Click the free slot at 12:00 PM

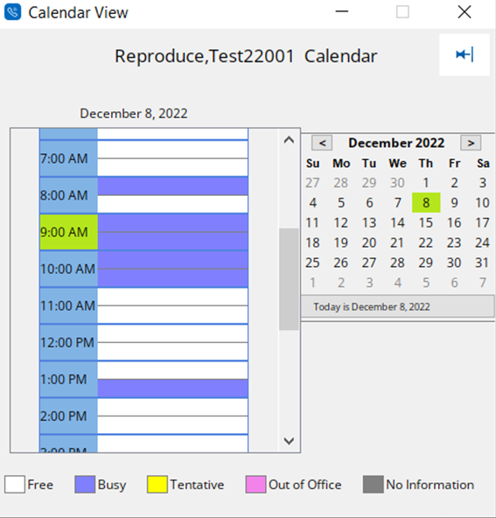172,343
